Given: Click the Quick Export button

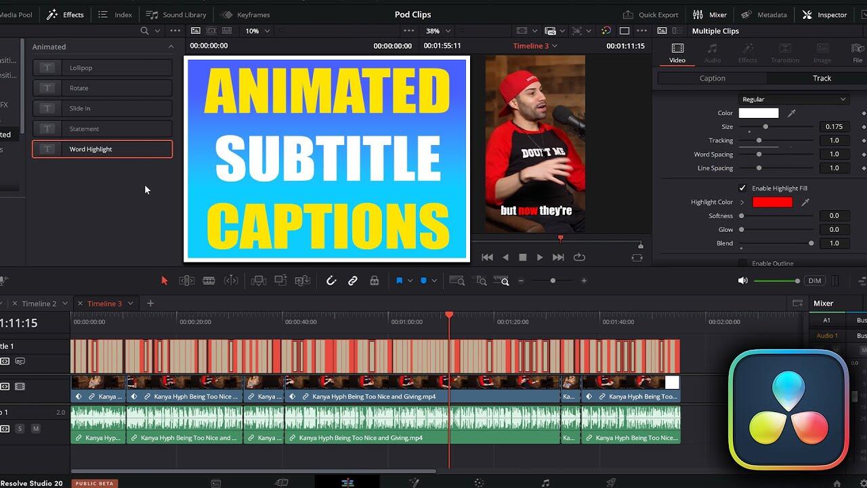Looking at the screenshot, I should [x=650, y=14].
